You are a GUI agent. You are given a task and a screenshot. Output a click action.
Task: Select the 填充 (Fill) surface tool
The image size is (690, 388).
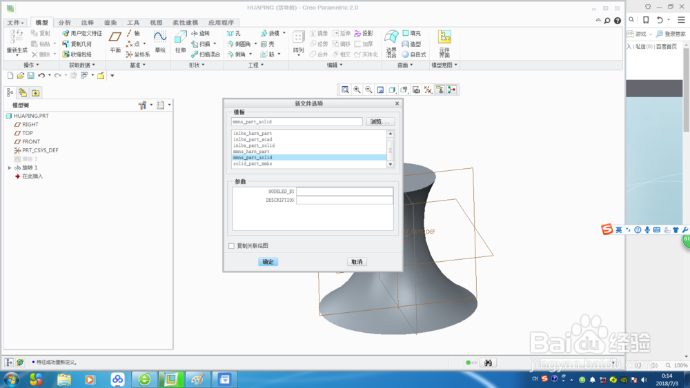(x=412, y=33)
